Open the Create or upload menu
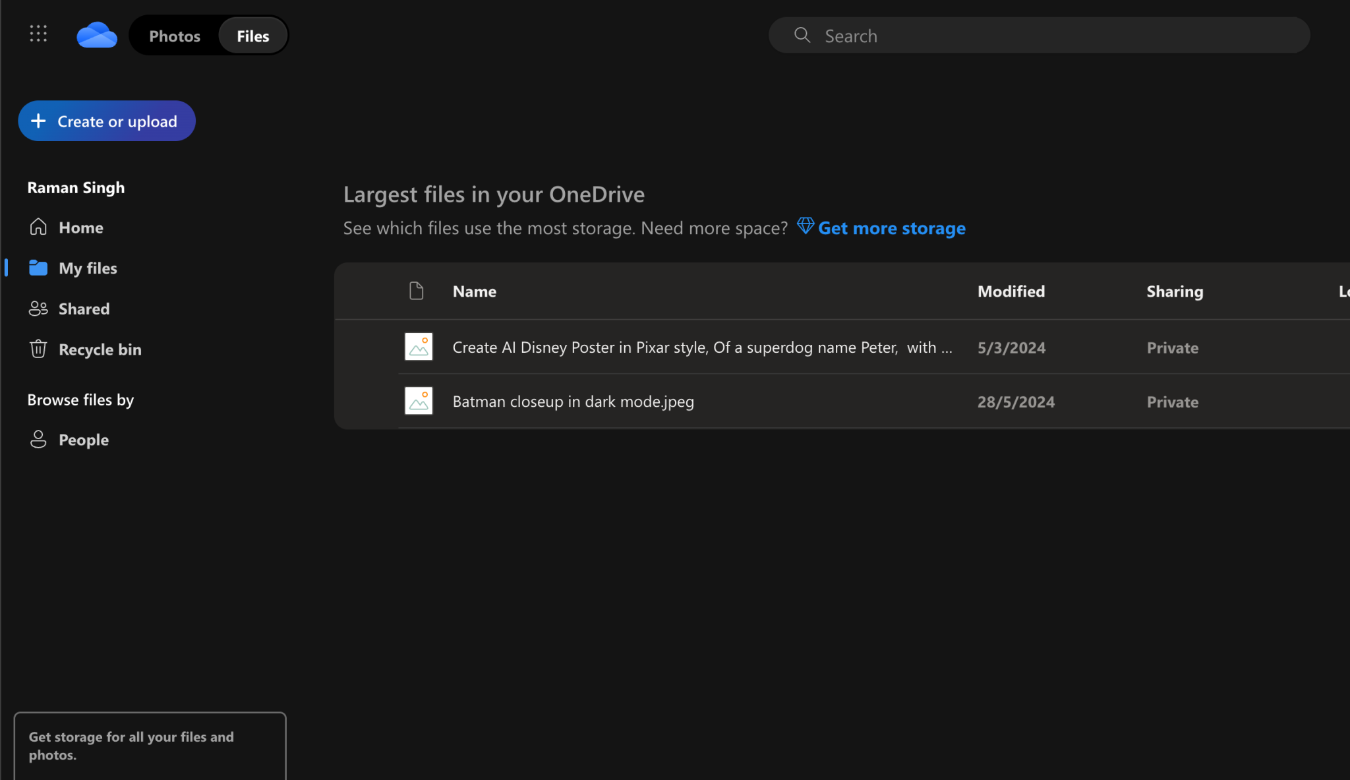This screenshot has width=1350, height=780. pyautogui.click(x=106, y=121)
